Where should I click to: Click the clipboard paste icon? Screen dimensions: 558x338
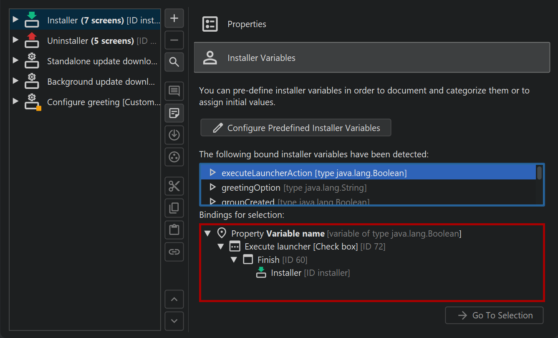click(174, 230)
